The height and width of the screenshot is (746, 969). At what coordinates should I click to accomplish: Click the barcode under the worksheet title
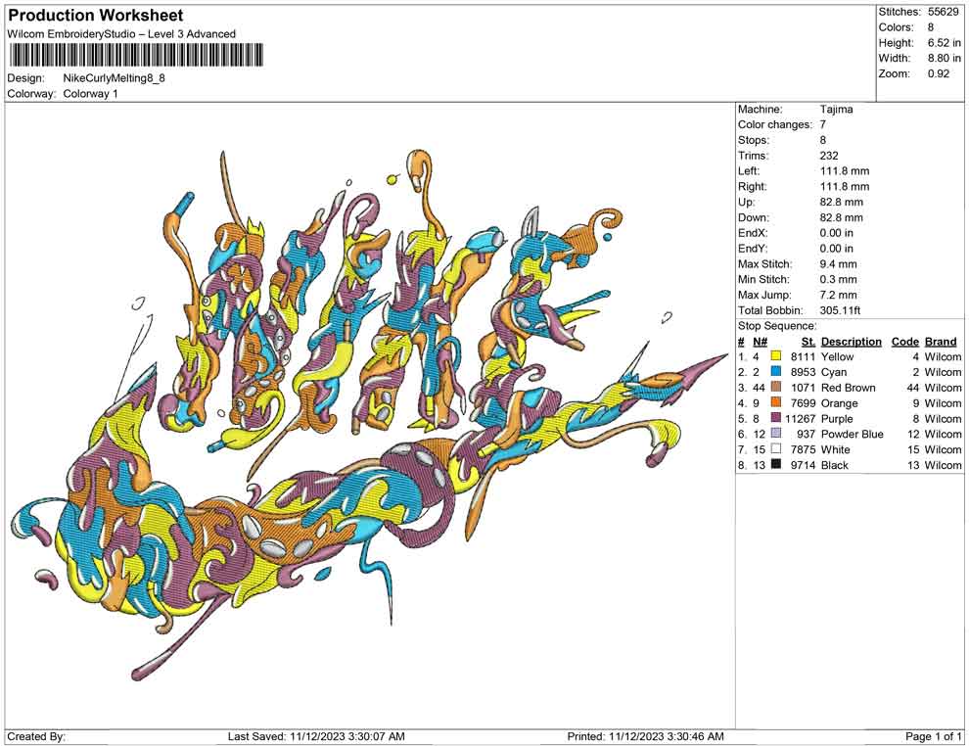[136, 55]
